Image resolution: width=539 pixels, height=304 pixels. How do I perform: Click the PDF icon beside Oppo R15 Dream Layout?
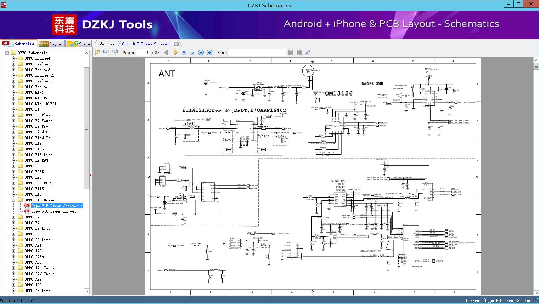27,211
